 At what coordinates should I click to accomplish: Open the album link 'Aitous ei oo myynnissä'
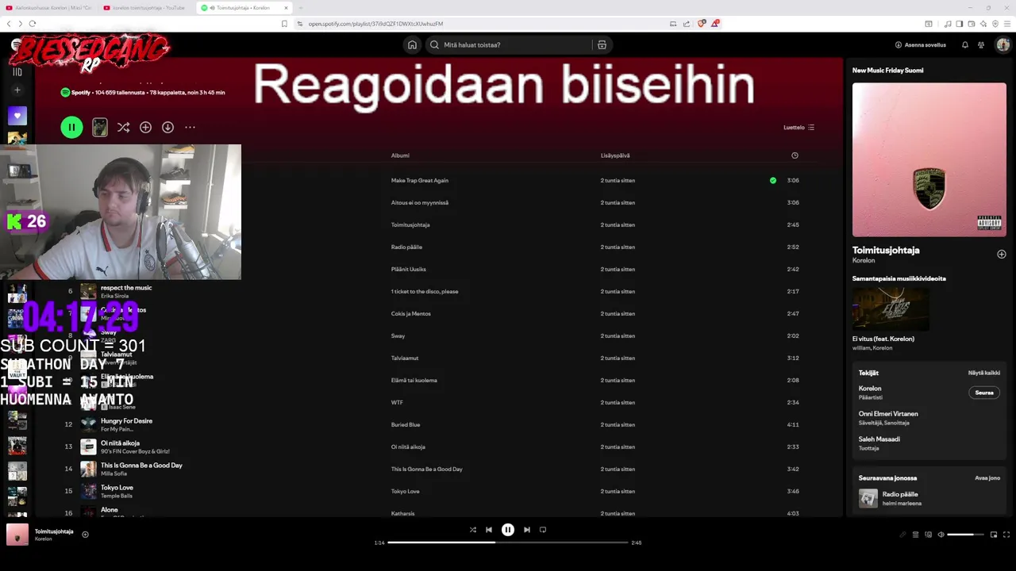click(420, 202)
